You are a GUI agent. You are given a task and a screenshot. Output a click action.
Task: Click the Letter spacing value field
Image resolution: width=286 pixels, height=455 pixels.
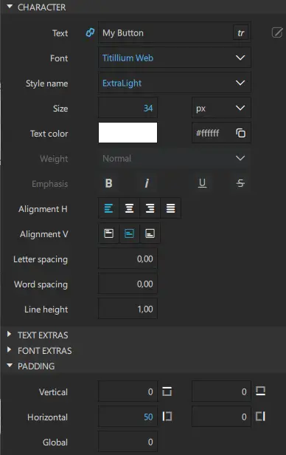point(128,259)
